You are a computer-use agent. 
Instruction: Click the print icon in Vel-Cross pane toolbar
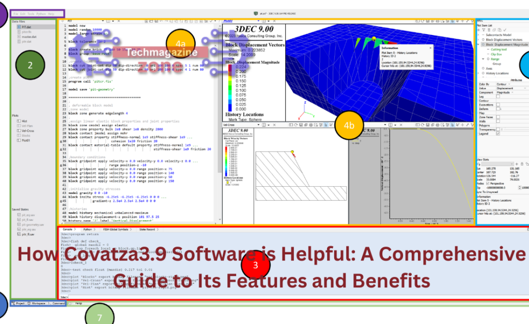pyautogui.click(x=310, y=125)
